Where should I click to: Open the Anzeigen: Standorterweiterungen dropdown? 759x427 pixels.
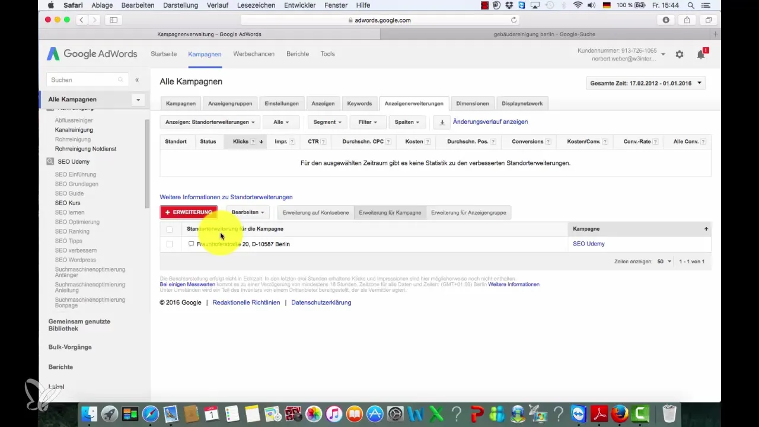[x=210, y=122]
